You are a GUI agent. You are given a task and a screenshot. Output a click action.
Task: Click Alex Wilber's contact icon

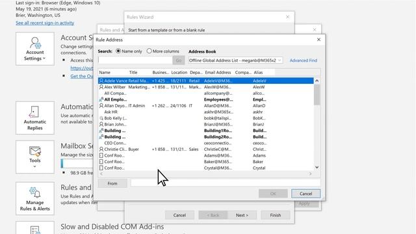pos(101,87)
